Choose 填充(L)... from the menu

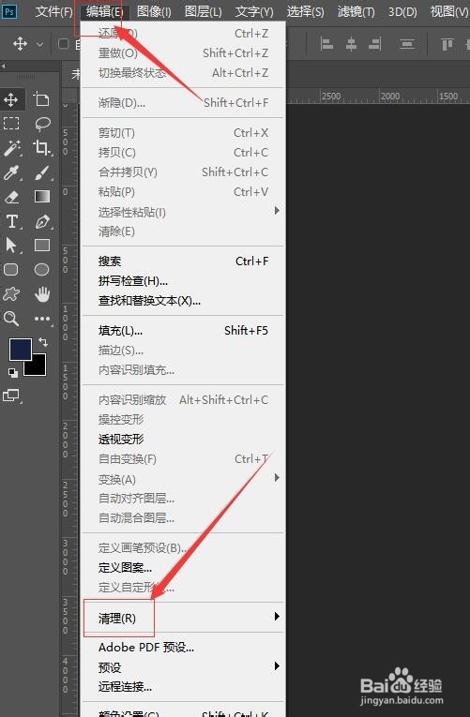tap(183, 331)
